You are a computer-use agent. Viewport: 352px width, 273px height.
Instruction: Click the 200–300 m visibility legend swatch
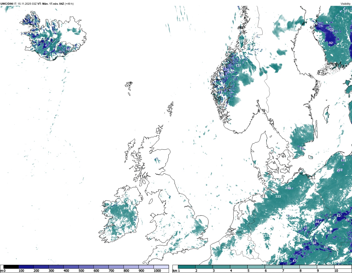coord(41,267)
